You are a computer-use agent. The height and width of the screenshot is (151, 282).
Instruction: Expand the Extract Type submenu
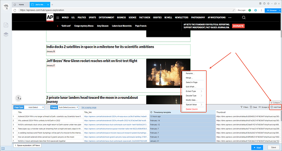point(194,91)
